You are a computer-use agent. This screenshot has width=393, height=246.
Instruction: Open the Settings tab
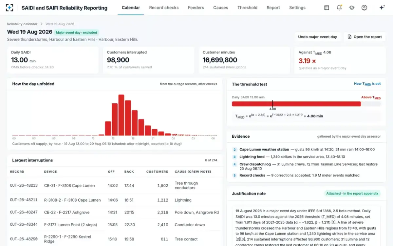pos(297,8)
